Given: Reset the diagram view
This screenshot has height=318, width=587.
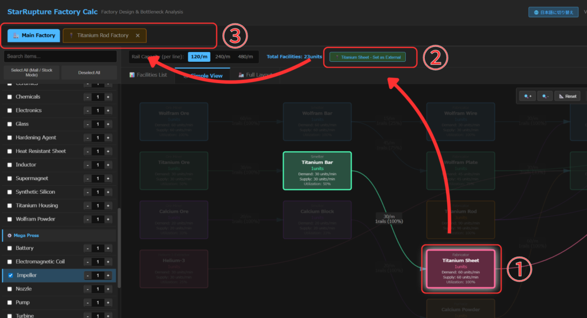Looking at the screenshot, I should point(568,96).
